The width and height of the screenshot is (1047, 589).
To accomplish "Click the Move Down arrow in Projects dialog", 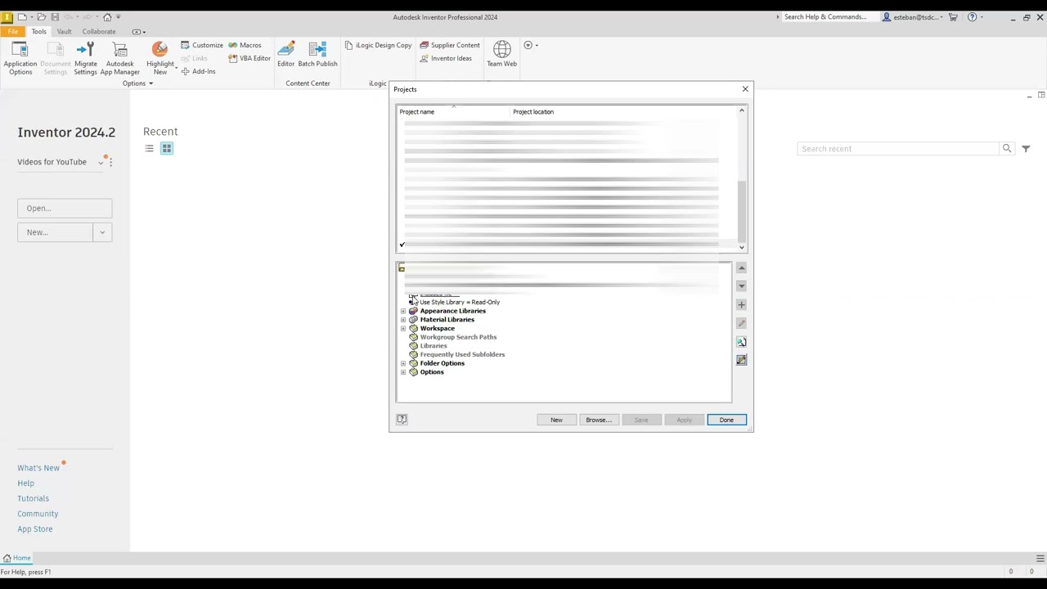I will click(741, 286).
